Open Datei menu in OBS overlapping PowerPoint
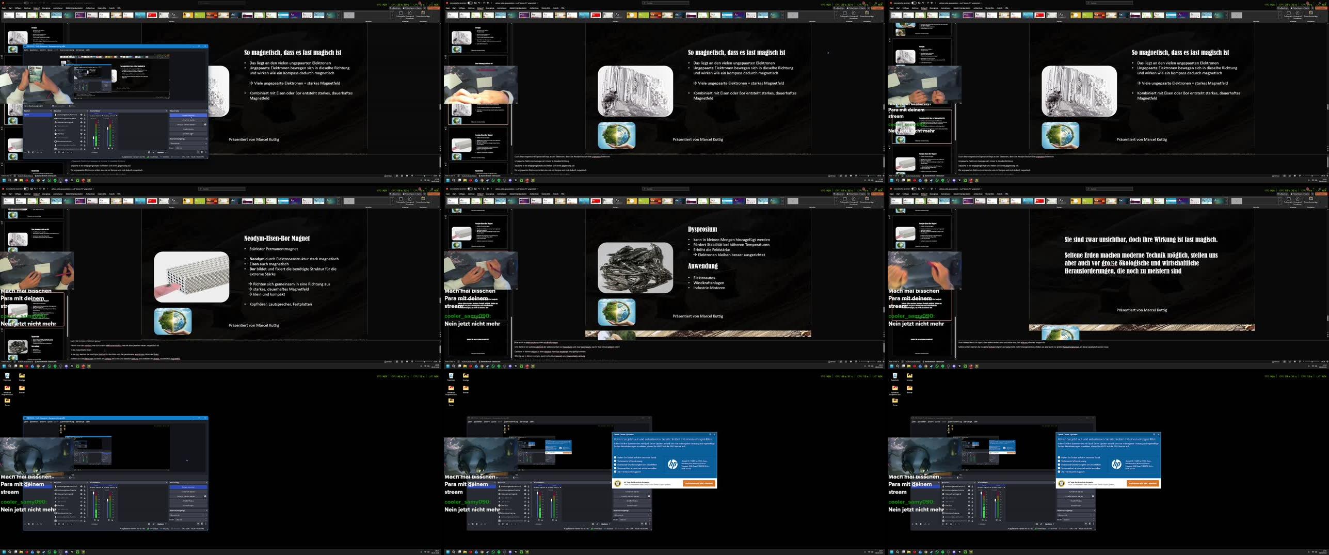1329x555 pixels. (x=26, y=50)
